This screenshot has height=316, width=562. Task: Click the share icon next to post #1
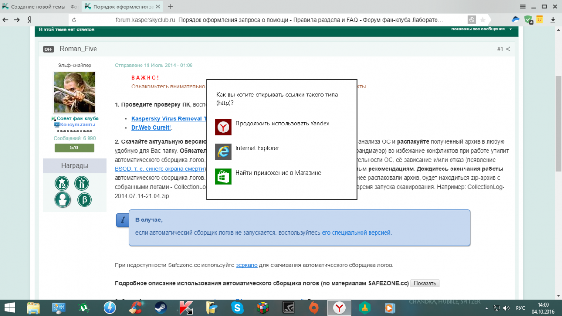[508, 49]
